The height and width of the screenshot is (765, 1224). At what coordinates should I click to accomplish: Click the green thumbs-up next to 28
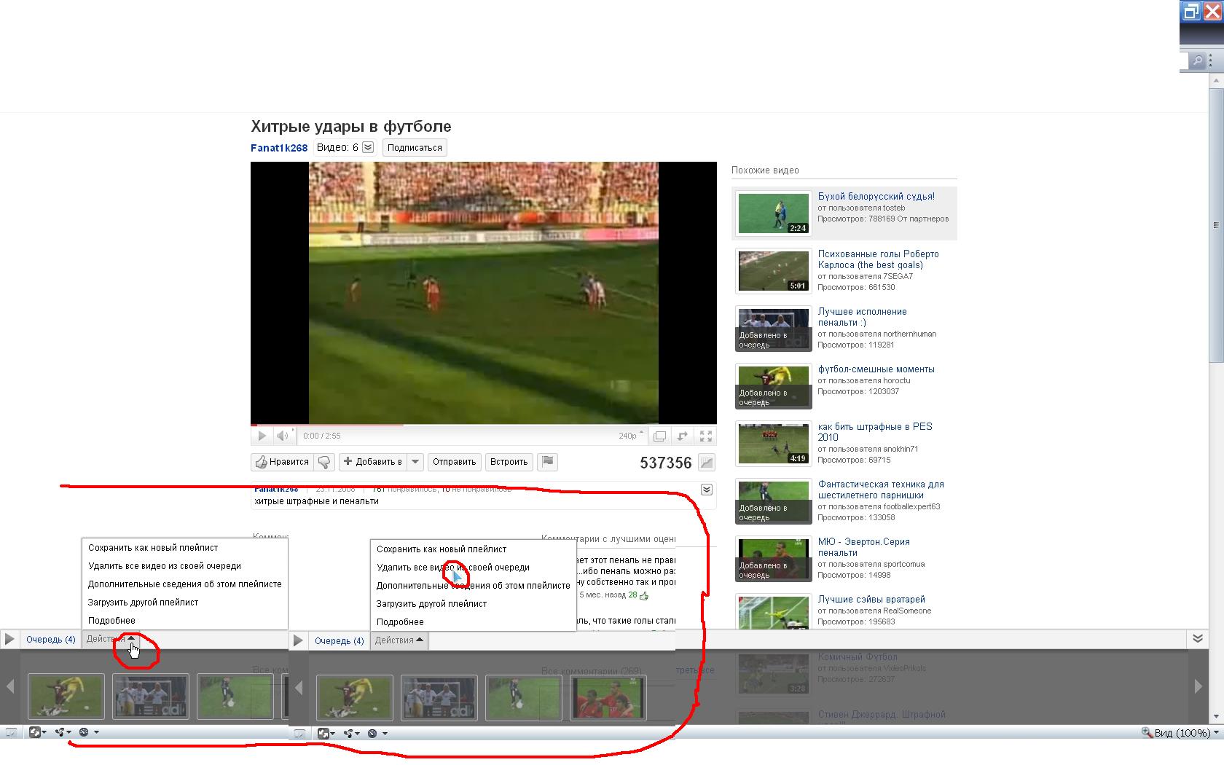click(644, 595)
